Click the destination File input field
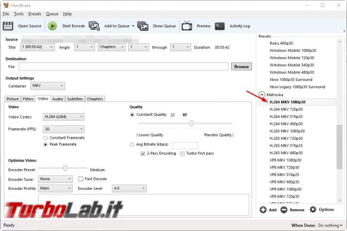The width and height of the screenshot is (347, 231). pos(123,67)
